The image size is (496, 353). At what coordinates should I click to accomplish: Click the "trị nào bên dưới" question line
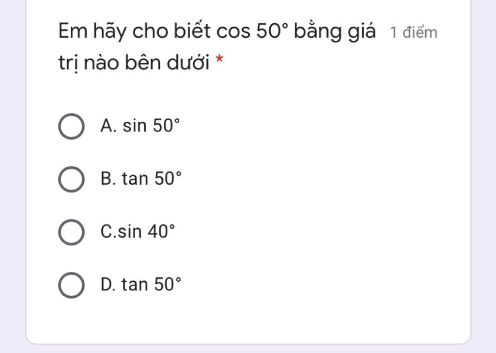134,63
